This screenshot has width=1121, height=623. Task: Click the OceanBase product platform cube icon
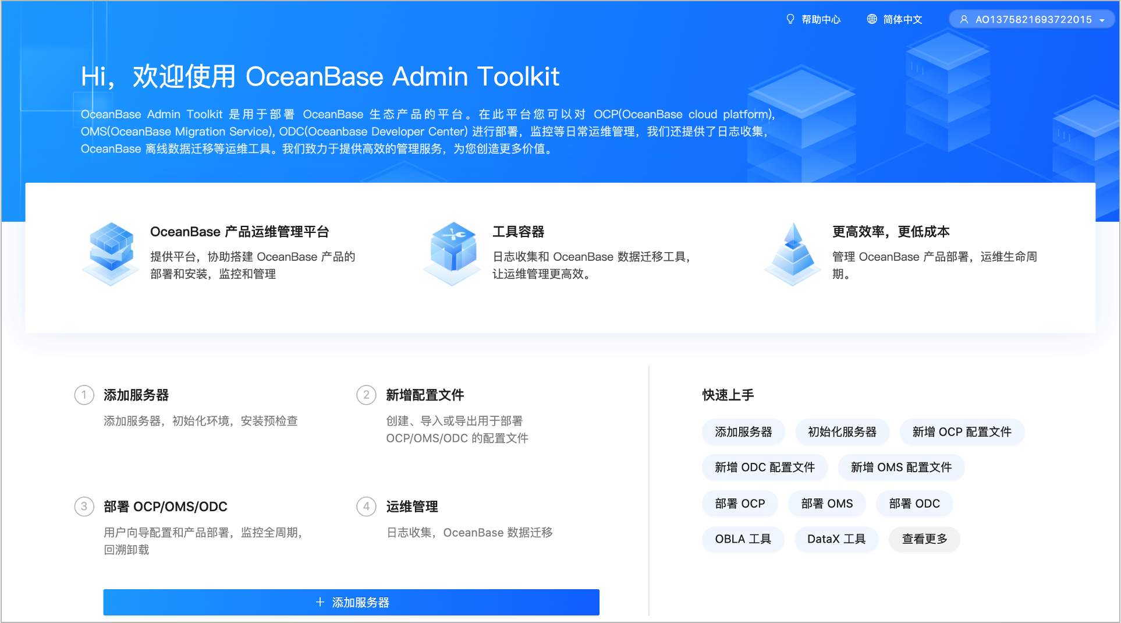click(111, 254)
